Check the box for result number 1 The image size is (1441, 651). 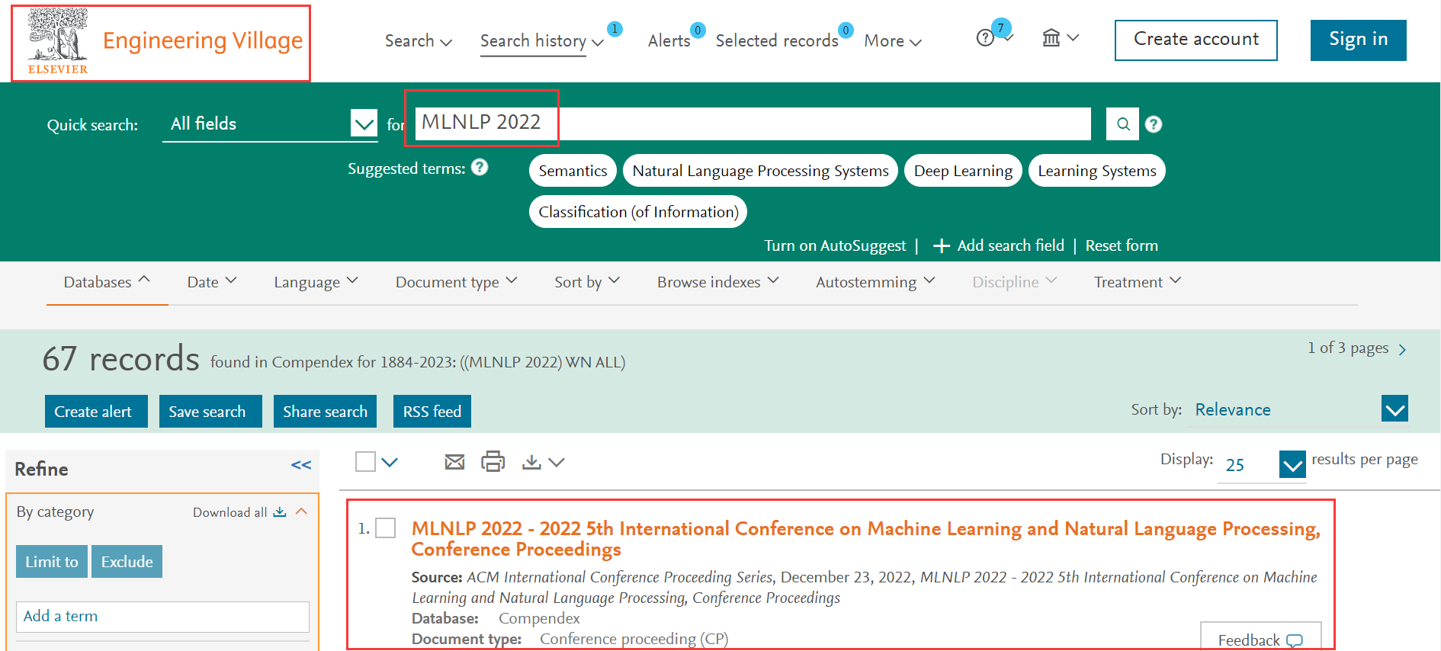386,528
